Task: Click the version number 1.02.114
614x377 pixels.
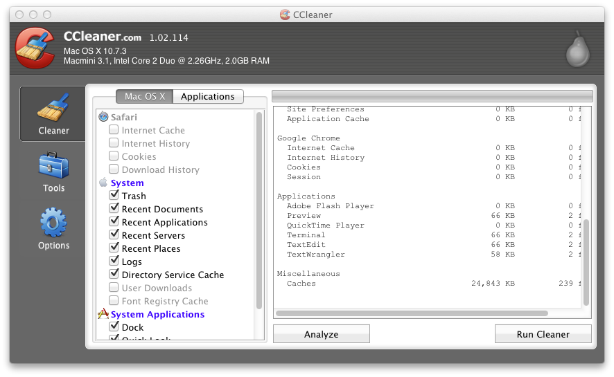Action: 169,38
